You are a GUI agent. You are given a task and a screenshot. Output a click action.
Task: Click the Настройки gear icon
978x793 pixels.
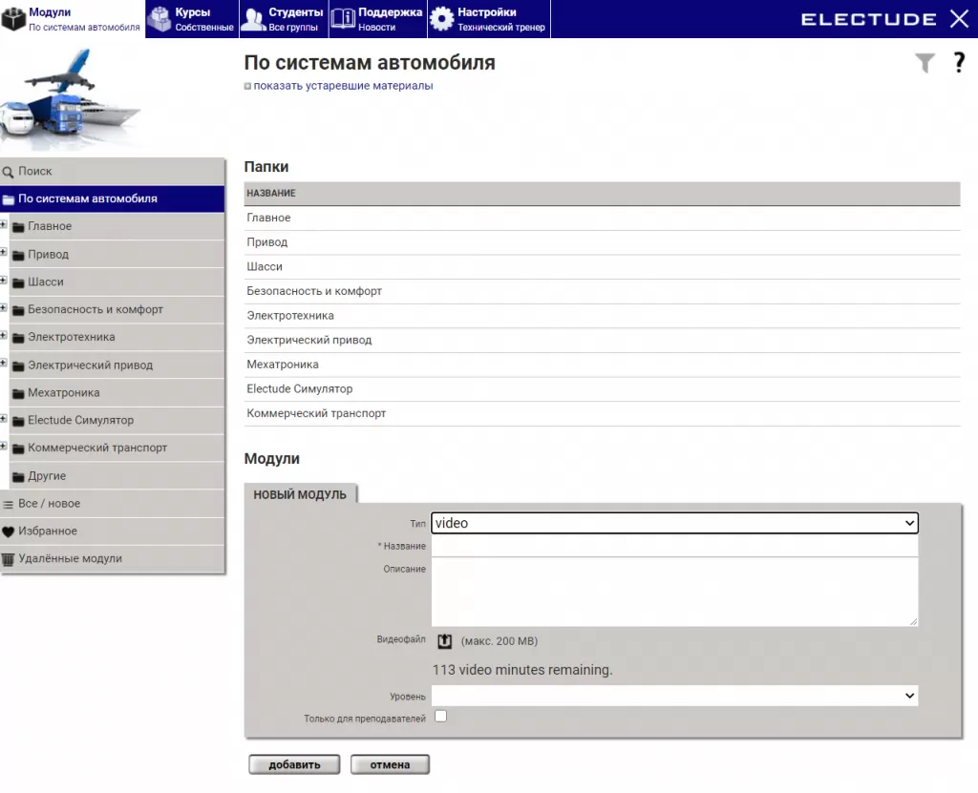click(x=441, y=19)
